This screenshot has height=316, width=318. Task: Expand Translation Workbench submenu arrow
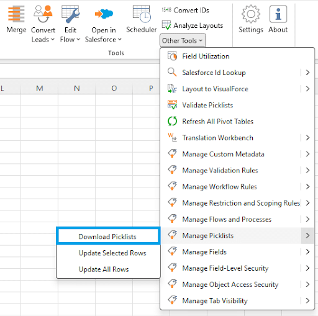[x=307, y=138]
